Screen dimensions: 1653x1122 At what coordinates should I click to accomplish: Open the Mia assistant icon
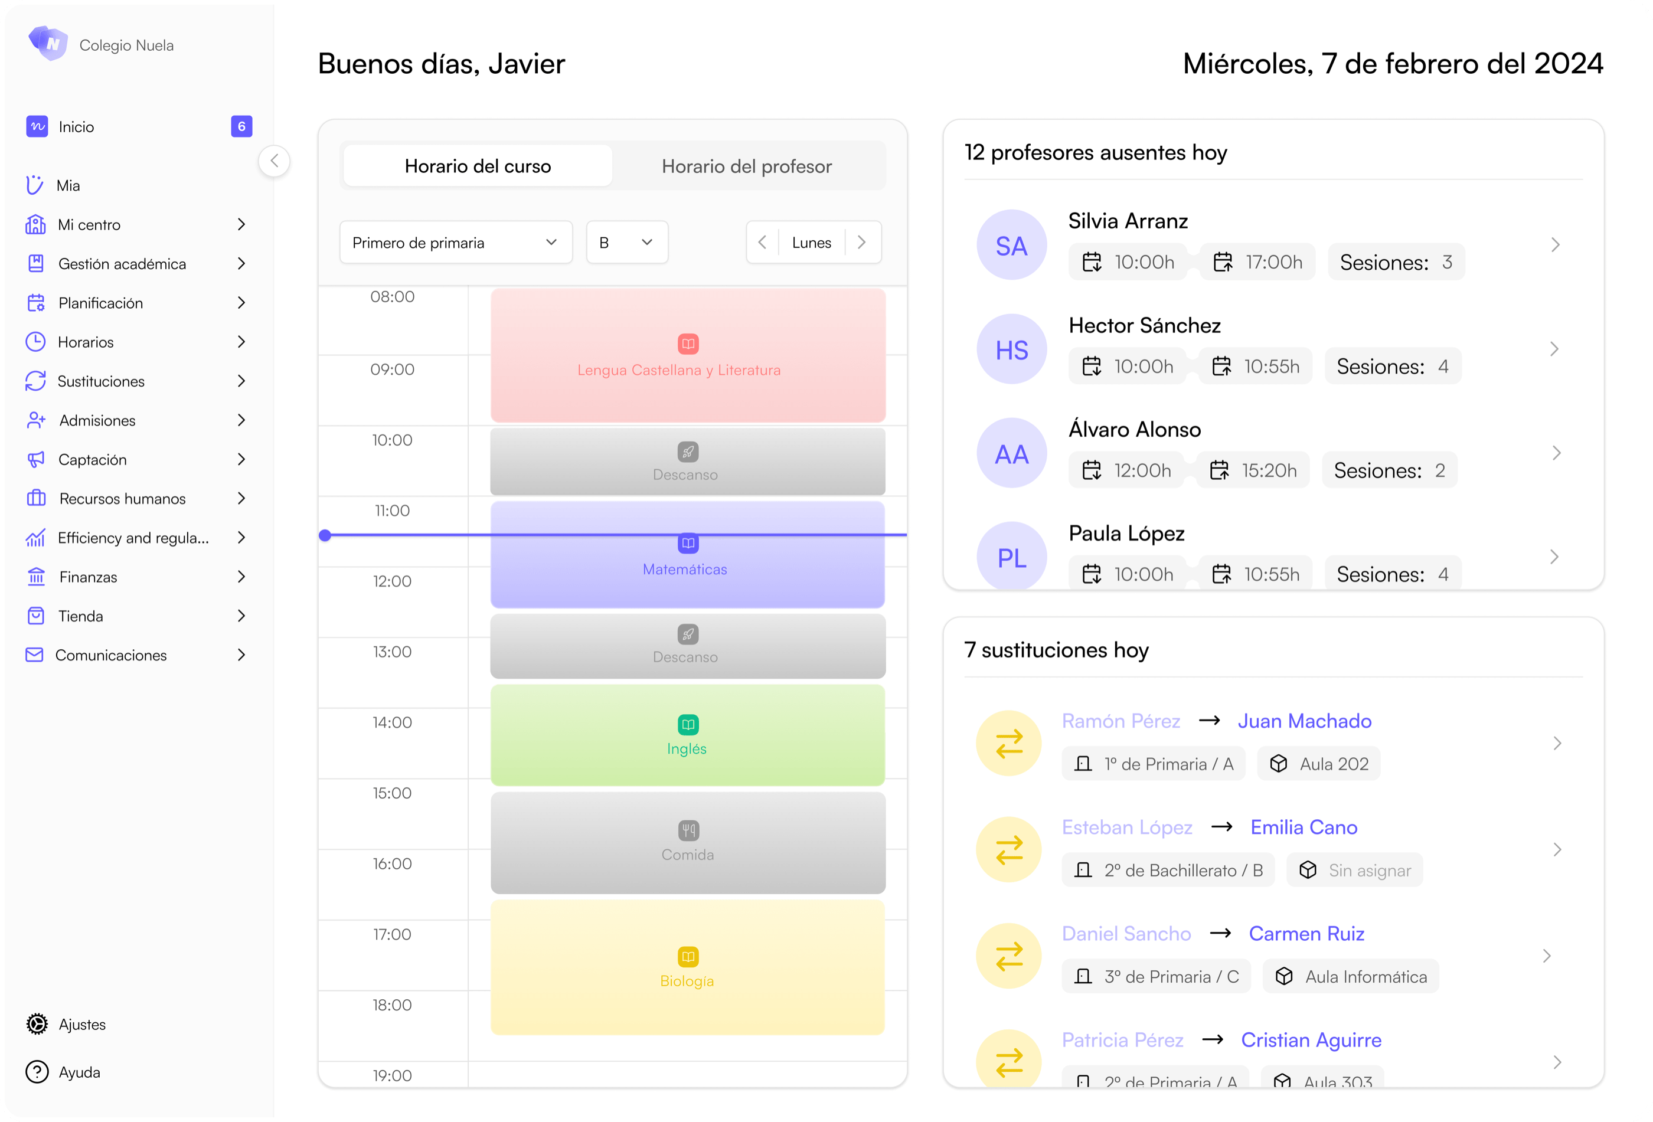pyautogui.click(x=35, y=185)
